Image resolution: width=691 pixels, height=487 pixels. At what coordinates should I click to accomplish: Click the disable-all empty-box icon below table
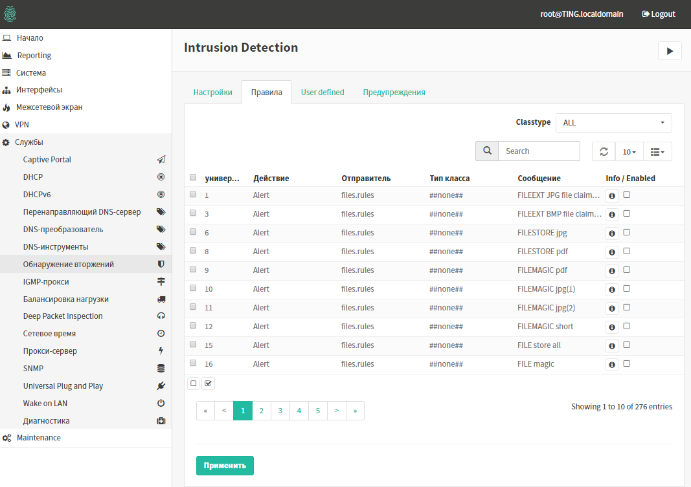point(193,384)
